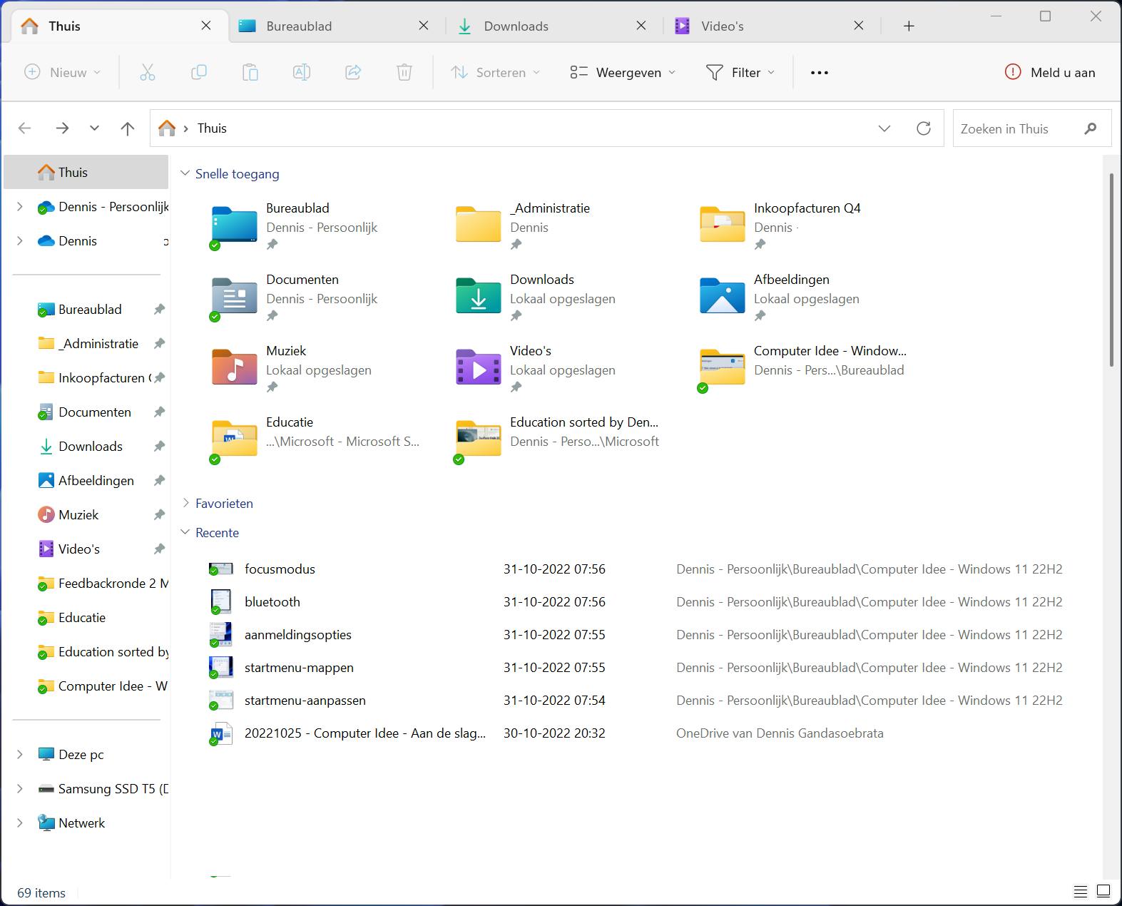Click the Paste clipboard toolbar icon
This screenshot has height=906, width=1122.
[x=250, y=72]
